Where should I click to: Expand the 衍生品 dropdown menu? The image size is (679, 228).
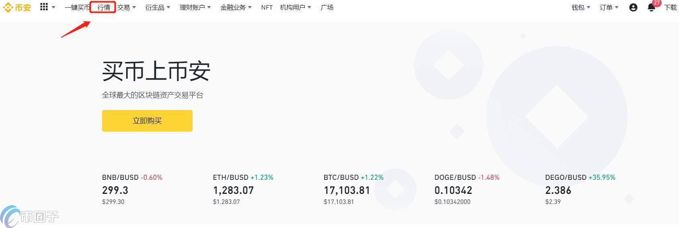(158, 8)
